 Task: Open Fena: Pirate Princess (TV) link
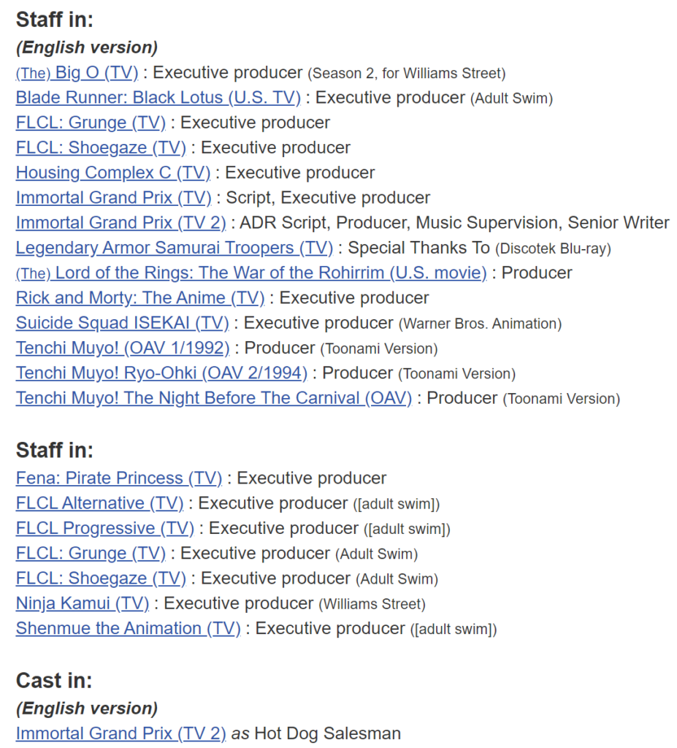tap(118, 478)
